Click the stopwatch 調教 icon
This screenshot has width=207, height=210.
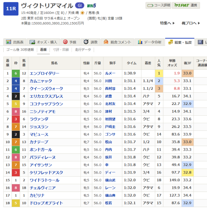(86, 42)
